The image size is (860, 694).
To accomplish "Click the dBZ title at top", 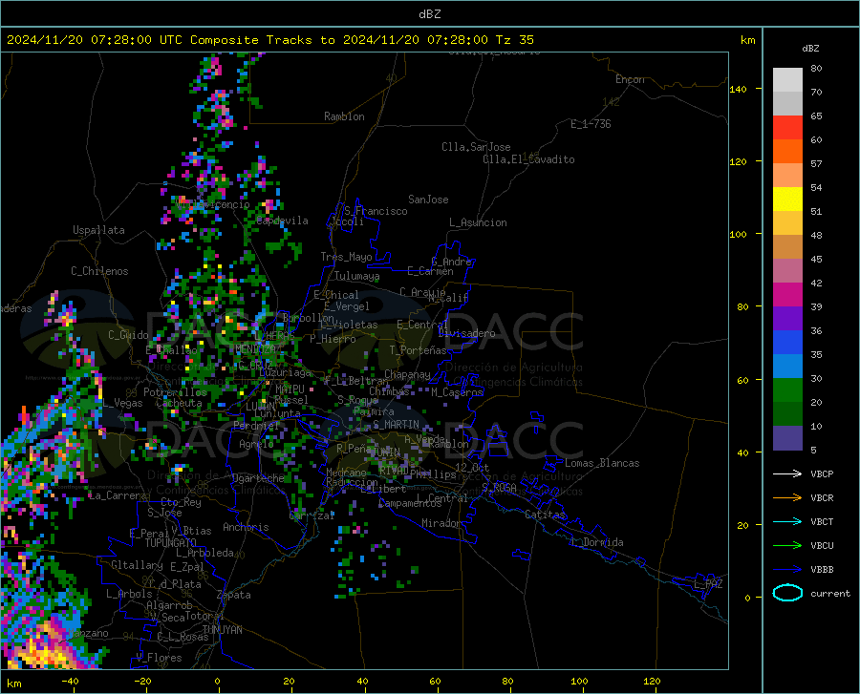I will pyautogui.click(x=429, y=13).
